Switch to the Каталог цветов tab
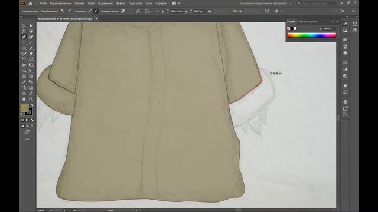The image size is (378, 212). pos(308,22)
